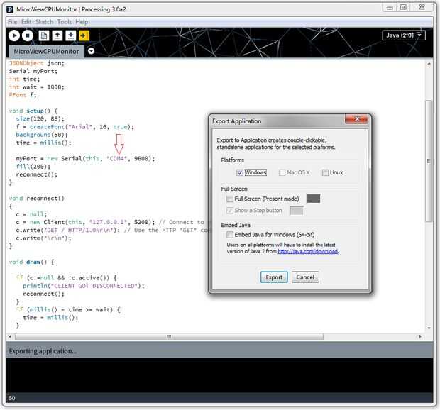Click the "CLIENT GOT DISCONNECTED" println line
Screen dimensions: 440x410
pyautogui.click(x=84, y=286)
